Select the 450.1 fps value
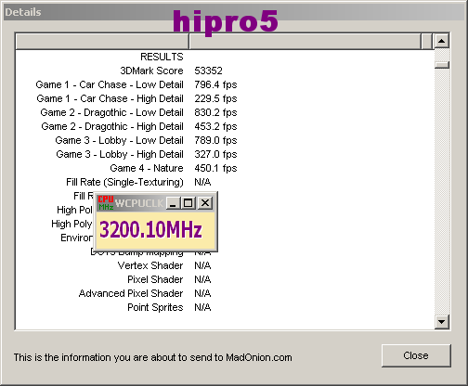 (215, 168)
